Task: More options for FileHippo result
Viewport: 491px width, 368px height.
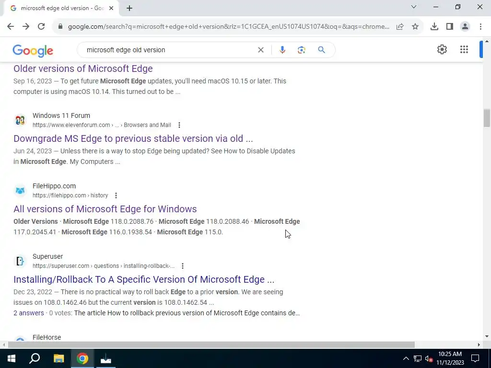Action: tap(116, 195)
